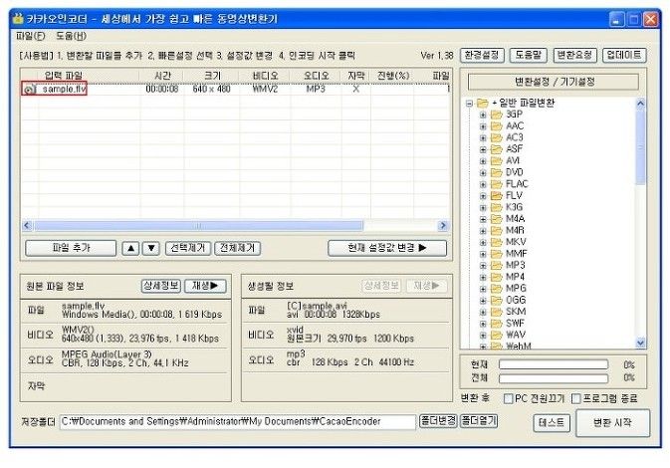This screenshot has width=670, height=468.
Task: Move selected file down with ▼ button
Action: click(151, 248)
